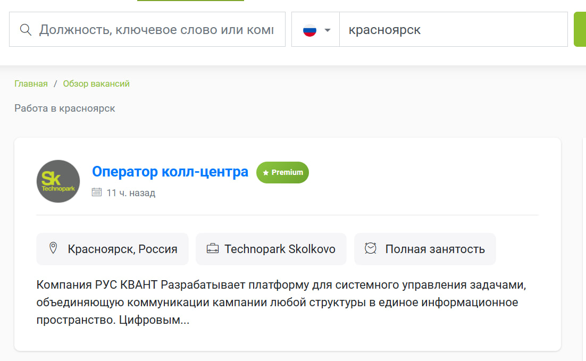This screenshot has height=361, width=586.
Task: Click the briefcase company icon
Action: [x=212, y=249]
